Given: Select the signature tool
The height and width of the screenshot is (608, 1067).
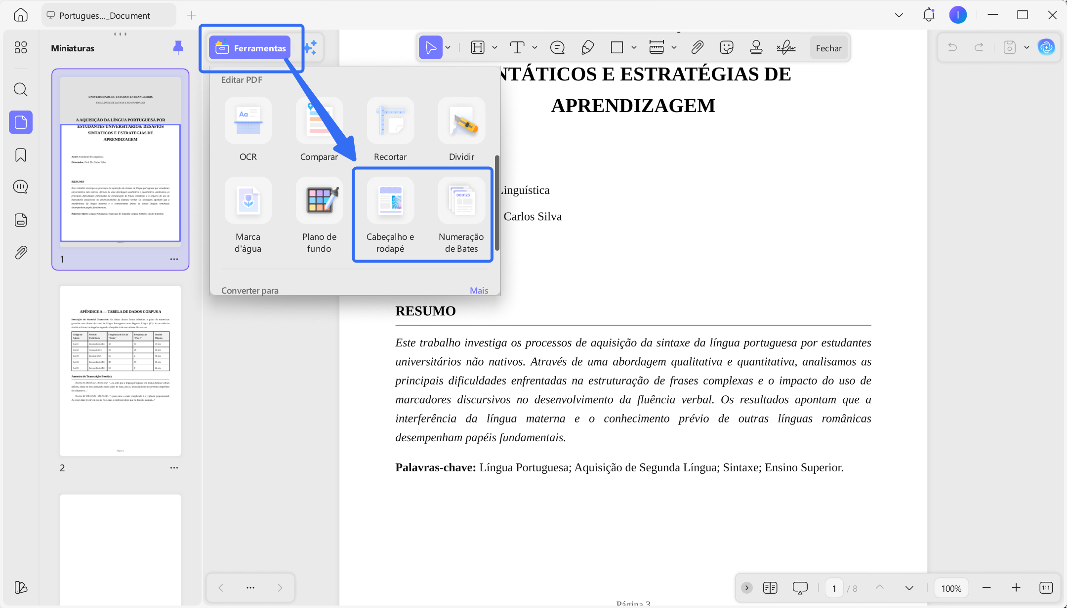Looking at the screenshot, I should point(786,47).
